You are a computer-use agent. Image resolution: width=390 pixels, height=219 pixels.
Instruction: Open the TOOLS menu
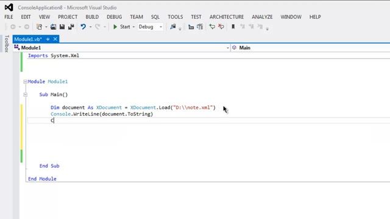pos(175,17)
